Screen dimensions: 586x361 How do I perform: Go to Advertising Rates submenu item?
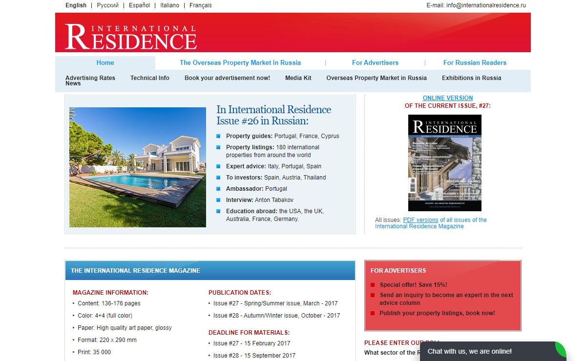[x=90, y=78]
